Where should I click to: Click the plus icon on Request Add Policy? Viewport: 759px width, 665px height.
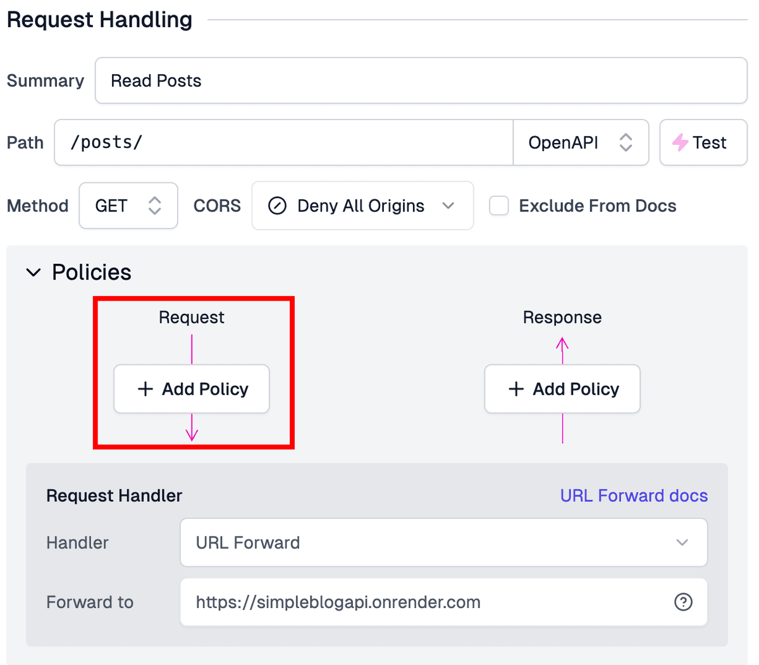145,388
